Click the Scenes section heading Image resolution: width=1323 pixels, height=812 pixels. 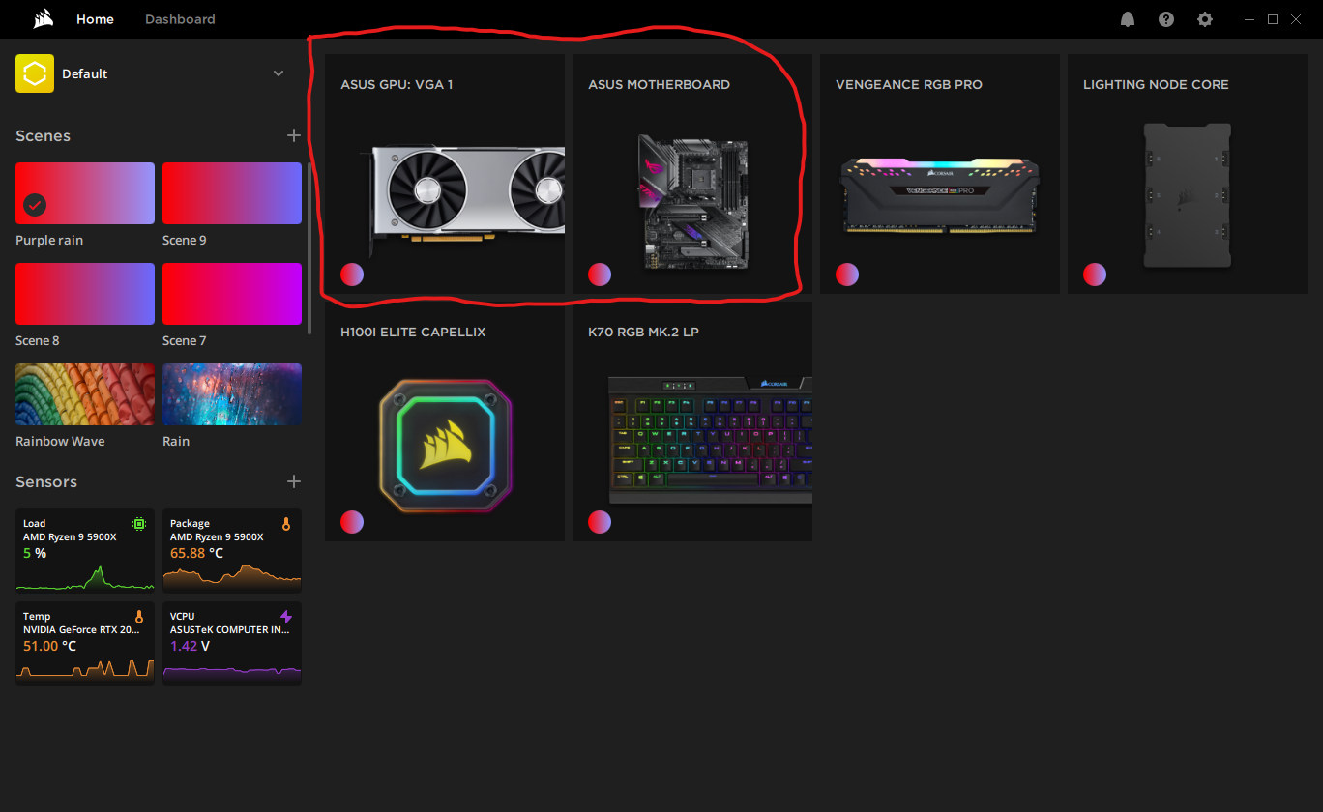(43, 135)
